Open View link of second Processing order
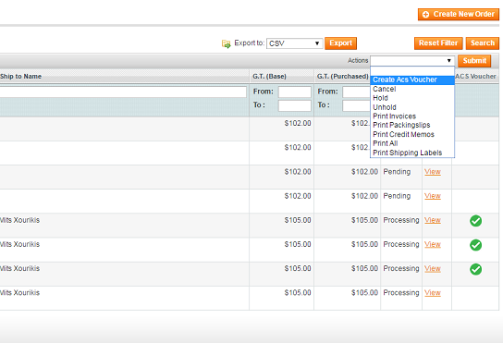The width and height of the screenshot is (503, 343). pos(433,244)
